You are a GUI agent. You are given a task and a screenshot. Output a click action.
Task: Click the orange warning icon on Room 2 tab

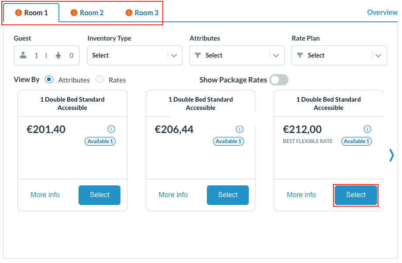point(74,13)
